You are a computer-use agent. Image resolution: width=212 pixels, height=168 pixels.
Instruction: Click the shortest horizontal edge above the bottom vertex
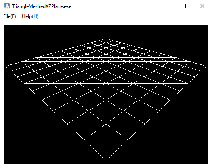(106, 140)
